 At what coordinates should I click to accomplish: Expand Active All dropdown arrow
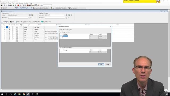pos(23,22)
